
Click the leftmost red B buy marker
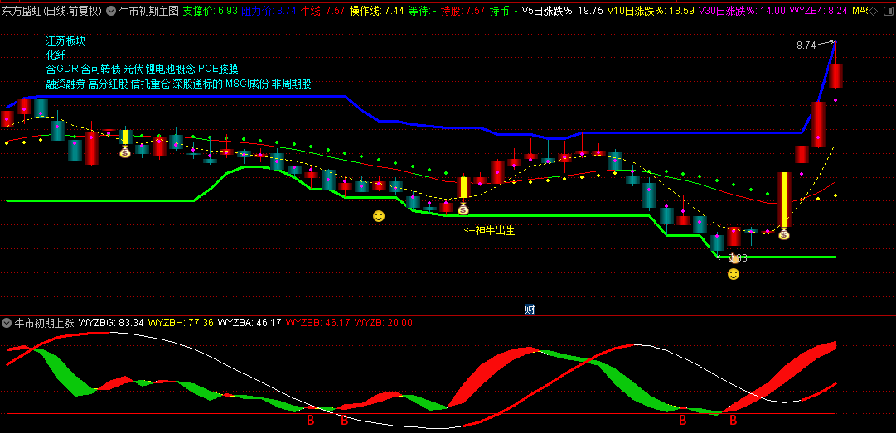311,421
